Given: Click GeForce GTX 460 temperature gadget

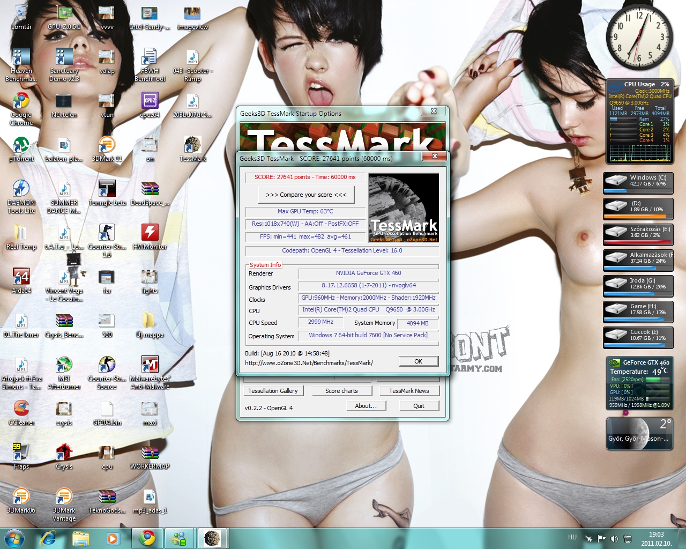Looking at the screenshot, I should click(x=639, y=383).
